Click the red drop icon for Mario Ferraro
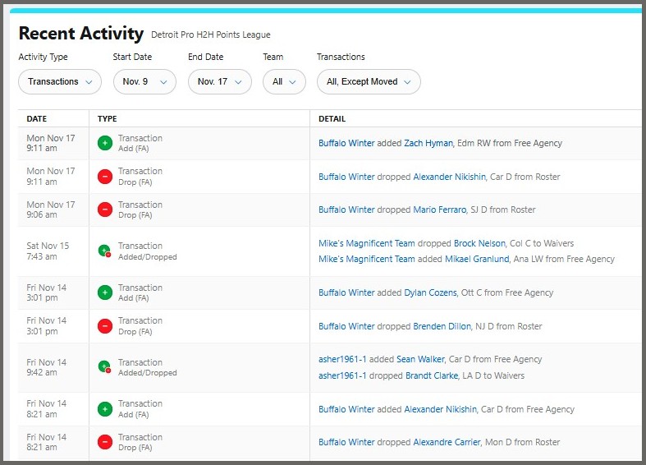The width and height of the screenshot is (646, 465). [105, 209]
